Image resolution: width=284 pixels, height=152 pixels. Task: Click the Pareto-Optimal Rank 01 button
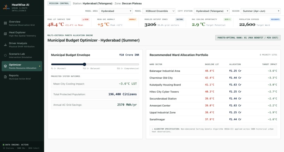pos(248,38)
